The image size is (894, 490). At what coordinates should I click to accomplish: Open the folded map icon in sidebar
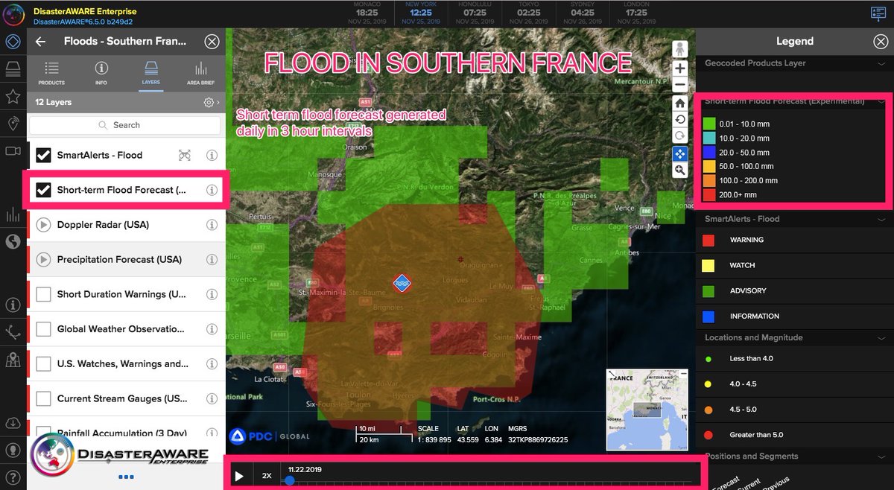click(13, 360)
